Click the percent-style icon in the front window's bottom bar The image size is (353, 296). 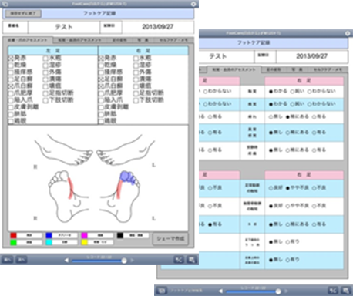(x=179, y=260)
